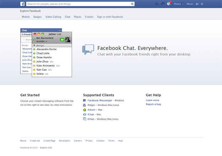The image size is (222, 156).
Task: Open the friend requests icon
Action: 156,4
